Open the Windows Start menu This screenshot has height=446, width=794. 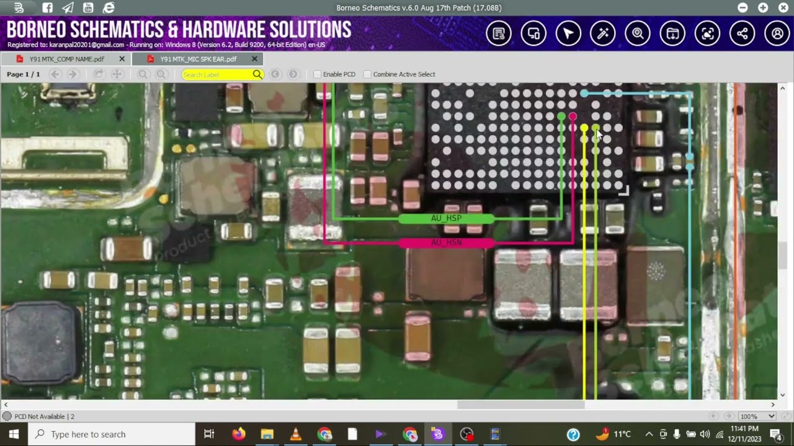click(14, 434)
